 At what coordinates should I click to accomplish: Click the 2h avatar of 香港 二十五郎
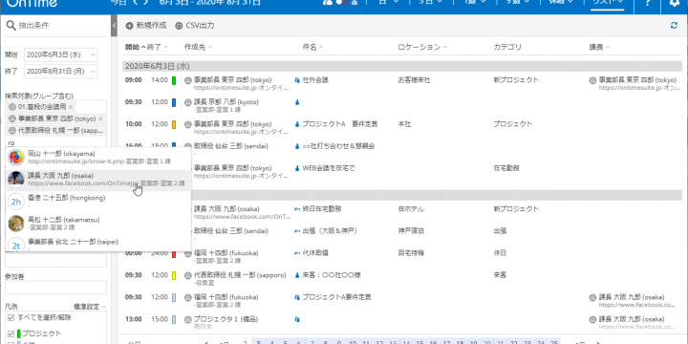coord(16,202)
